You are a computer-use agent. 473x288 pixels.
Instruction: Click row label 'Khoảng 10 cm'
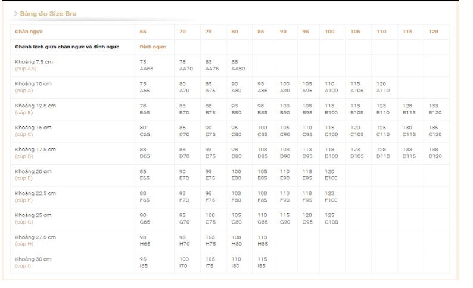[x=33, y=84]
